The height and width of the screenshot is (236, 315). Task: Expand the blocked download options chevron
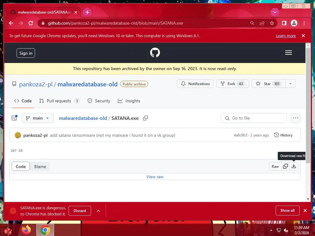98,211
